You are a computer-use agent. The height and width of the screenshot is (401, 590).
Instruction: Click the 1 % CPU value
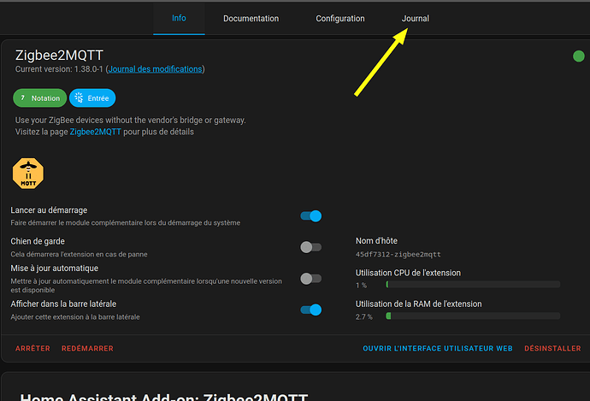pyautogui.click(x=361, y=286)
